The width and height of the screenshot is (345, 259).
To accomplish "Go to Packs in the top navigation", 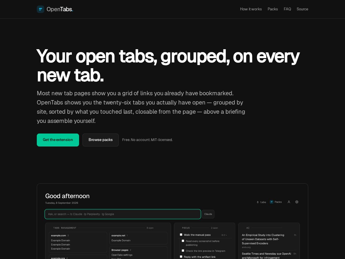I will 273,9.
